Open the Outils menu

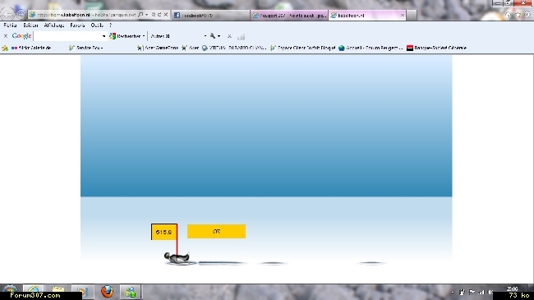point(97,25)
